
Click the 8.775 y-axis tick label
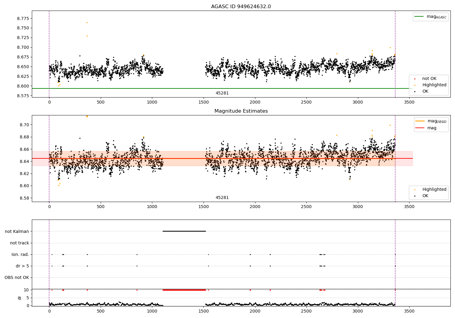[x=23, y=18]
